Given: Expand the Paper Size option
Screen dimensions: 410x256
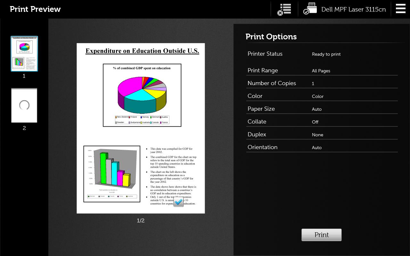Looking at the screenshot, I should click(322, 109).
